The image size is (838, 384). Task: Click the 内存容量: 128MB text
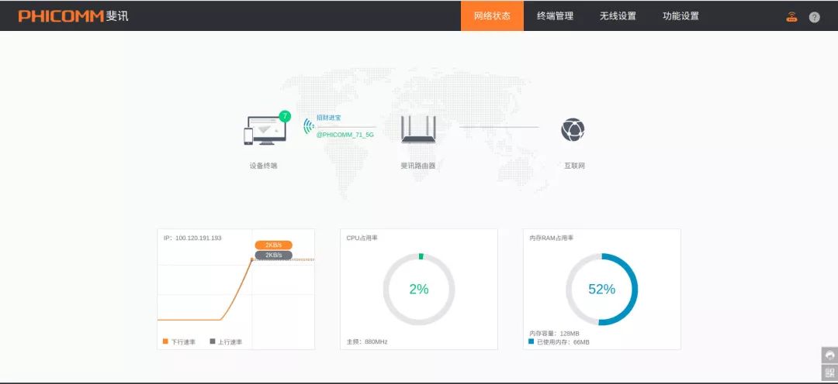point(554,334)
